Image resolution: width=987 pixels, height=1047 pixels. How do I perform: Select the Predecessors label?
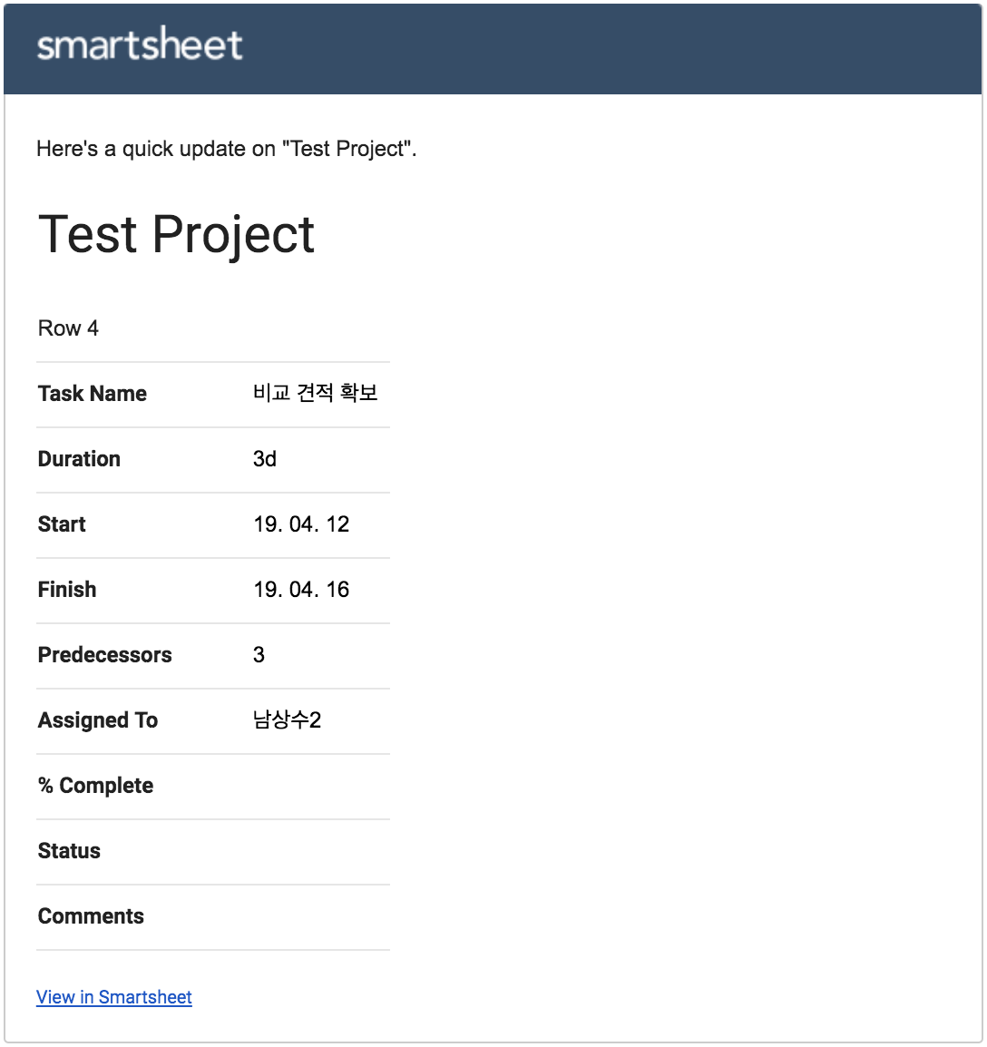(x=105, y=655)
